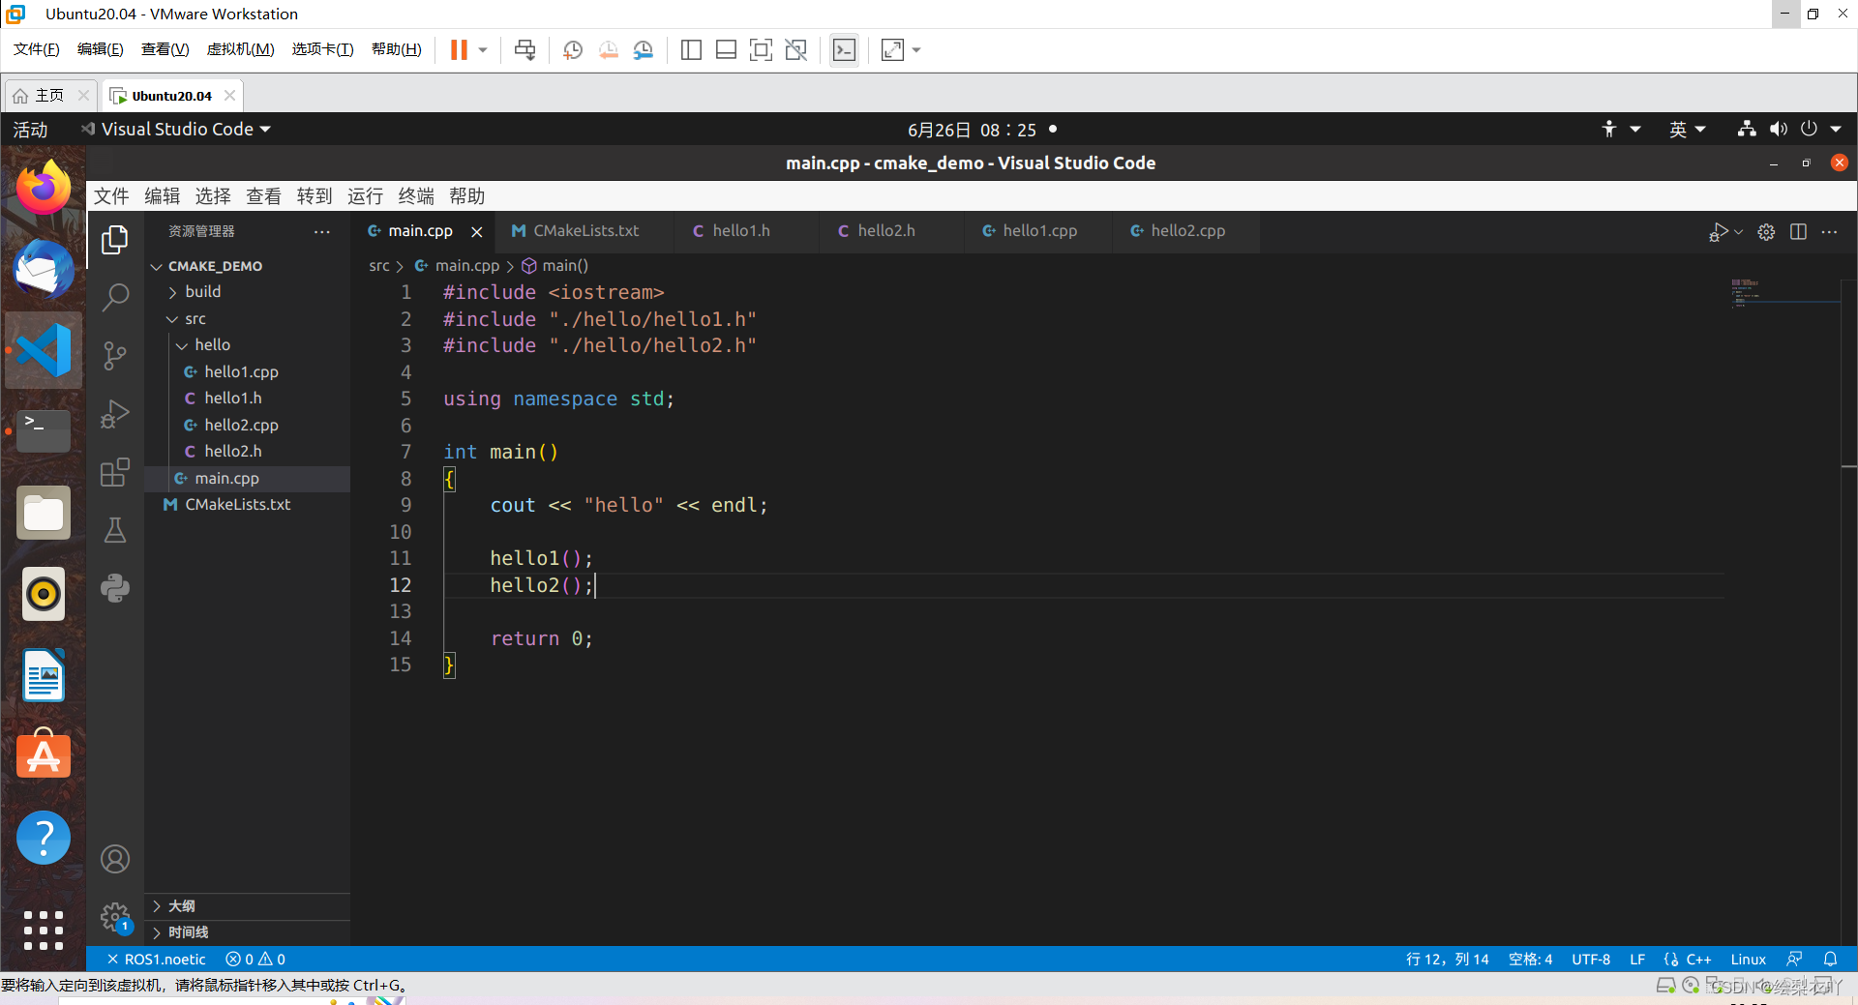Click the 空格: 4 indentation indicator
Screen dimensions: 1858x1005
click(x=1530, y=960)
